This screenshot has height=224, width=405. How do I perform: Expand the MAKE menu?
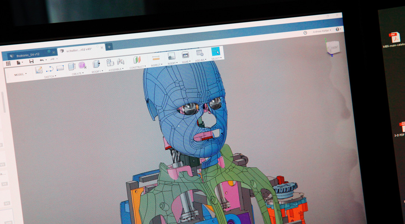pyautogui.click(x=186, y=62)
